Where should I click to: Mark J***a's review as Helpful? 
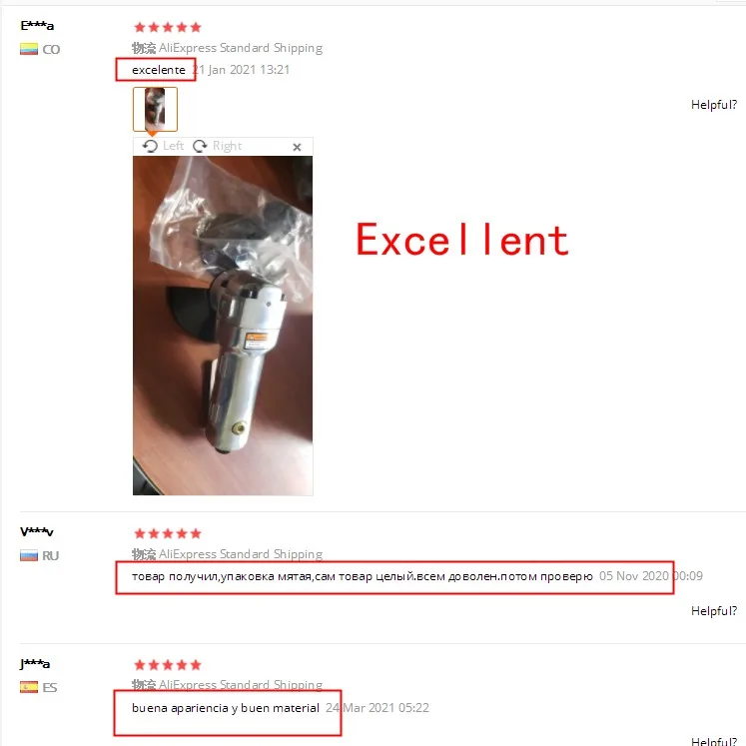tap(714, 741)
